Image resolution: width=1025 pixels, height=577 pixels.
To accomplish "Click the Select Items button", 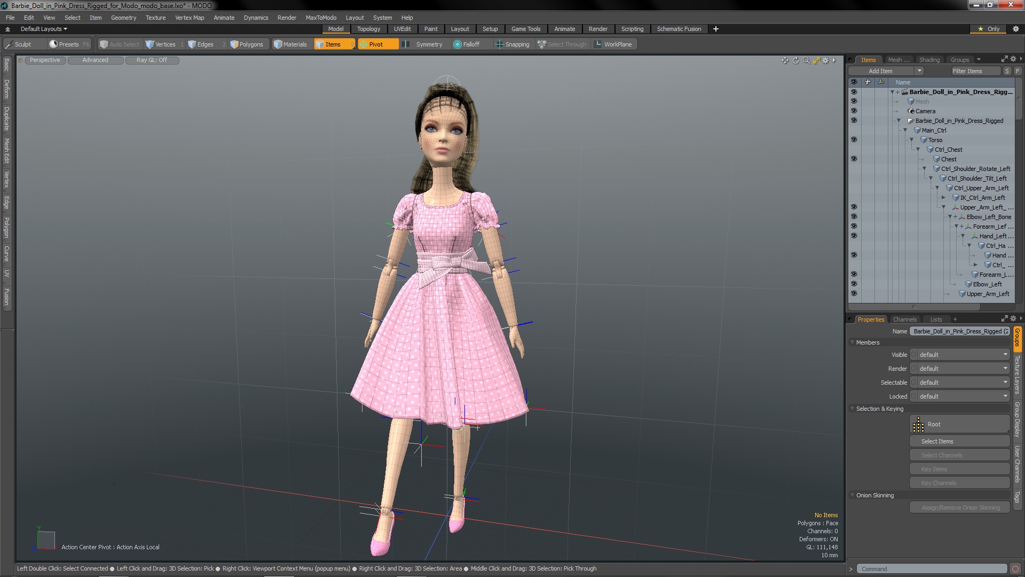I will coord(959,441).
